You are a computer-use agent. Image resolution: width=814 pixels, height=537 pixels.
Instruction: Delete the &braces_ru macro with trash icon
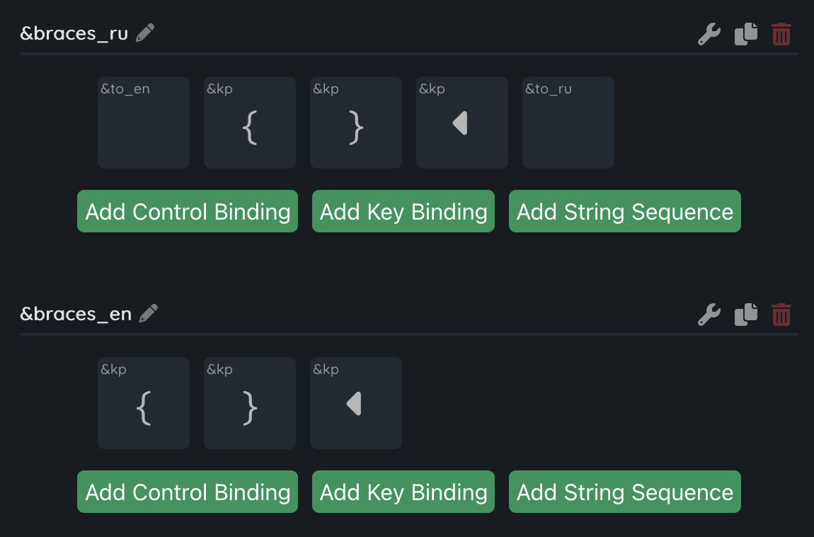pyautogui.click(x=781, y=34)
